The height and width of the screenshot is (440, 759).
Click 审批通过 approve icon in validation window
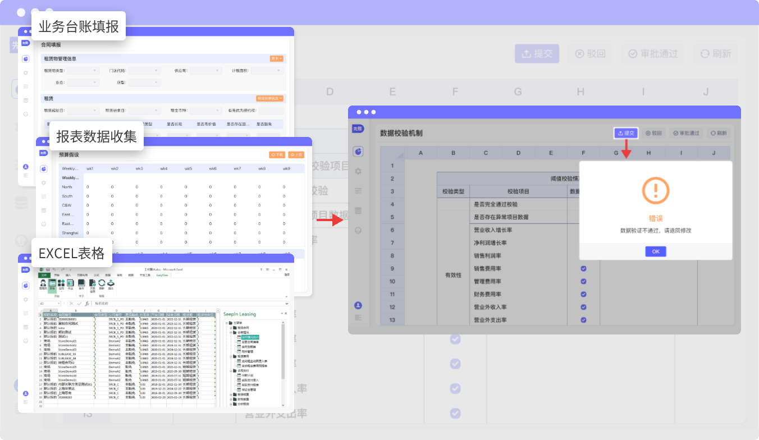click(x=687, y=133)
